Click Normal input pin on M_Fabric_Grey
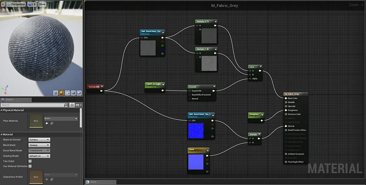Screen dimensions: 366x185 (286, 126)
